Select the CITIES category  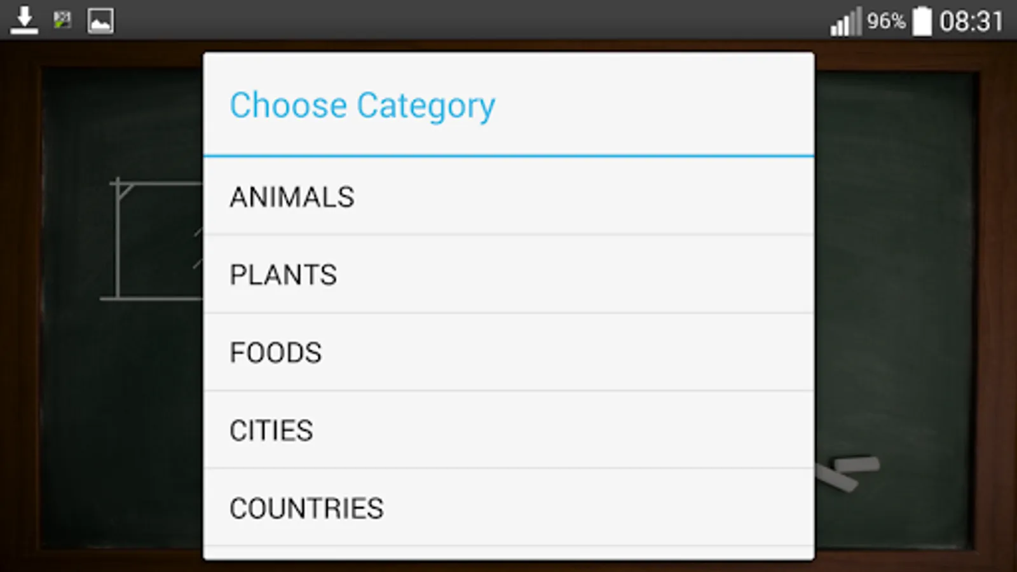pos(508,430)
